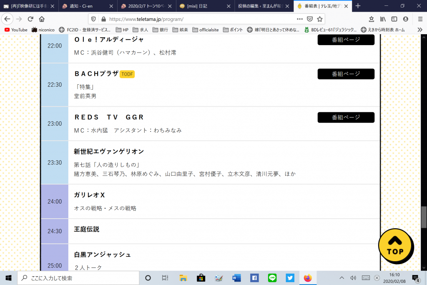Click the 王庭伝説 program title
427x285 pixels.
[x=87, y=230]
